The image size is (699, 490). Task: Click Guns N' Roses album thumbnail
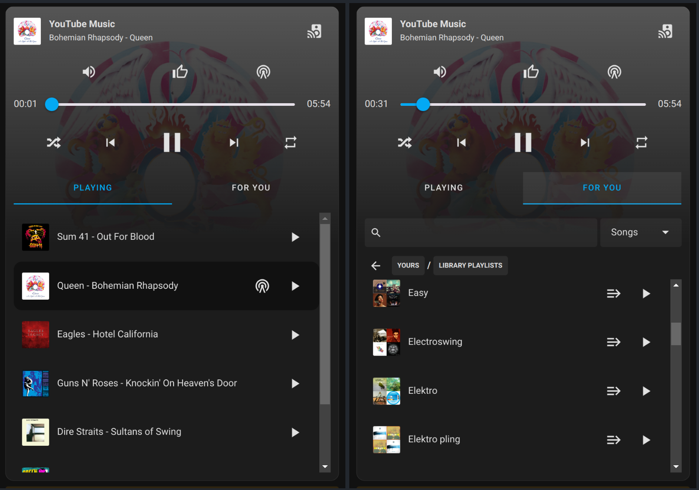coord(36,384)
